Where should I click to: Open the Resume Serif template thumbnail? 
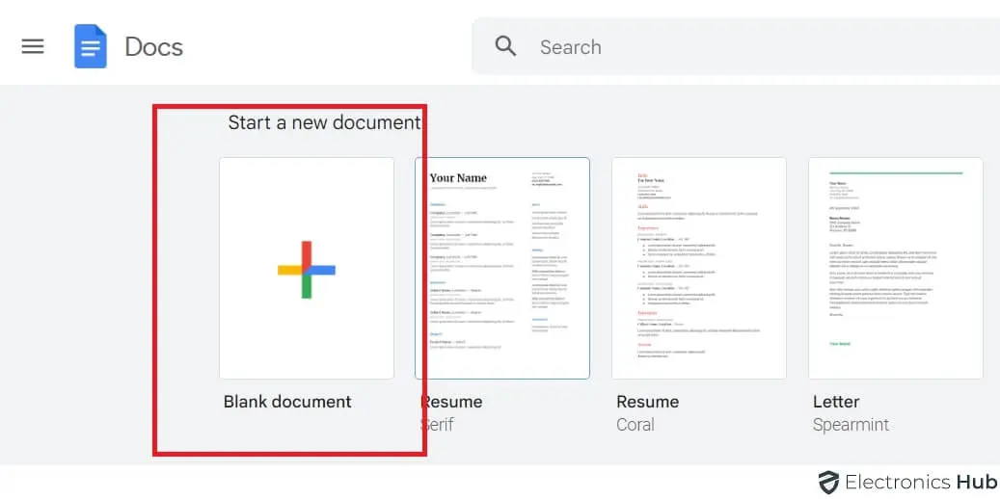(502, 269)
